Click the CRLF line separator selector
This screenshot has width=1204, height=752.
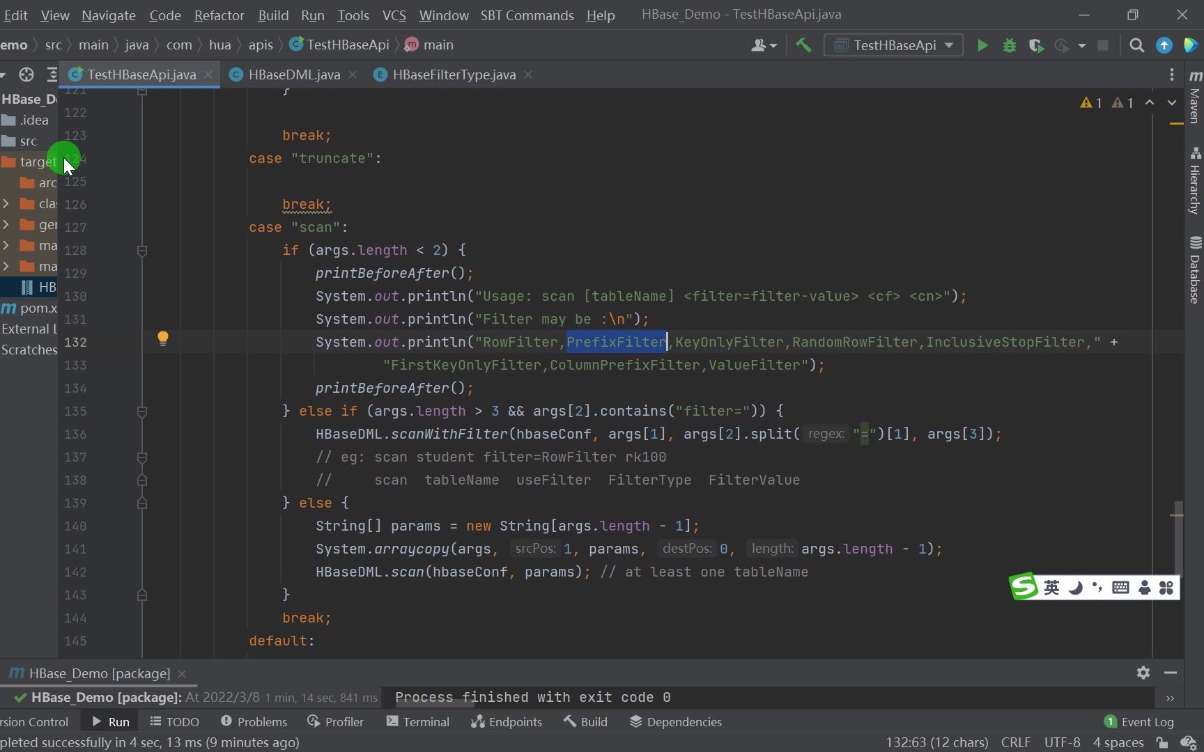coord(1015,742)
